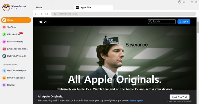Minimize the StreamFab window
The width and height of the screenshot is (199, 104).
pos(188,2)
